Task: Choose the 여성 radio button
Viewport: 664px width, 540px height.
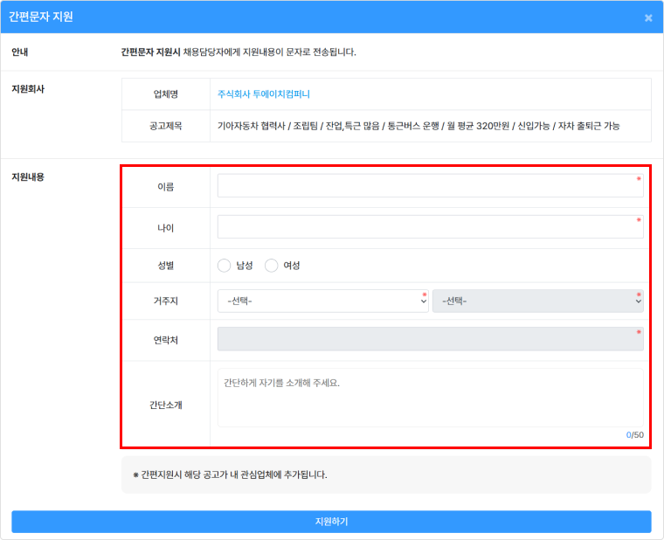Action: click(x=272, y=266)
